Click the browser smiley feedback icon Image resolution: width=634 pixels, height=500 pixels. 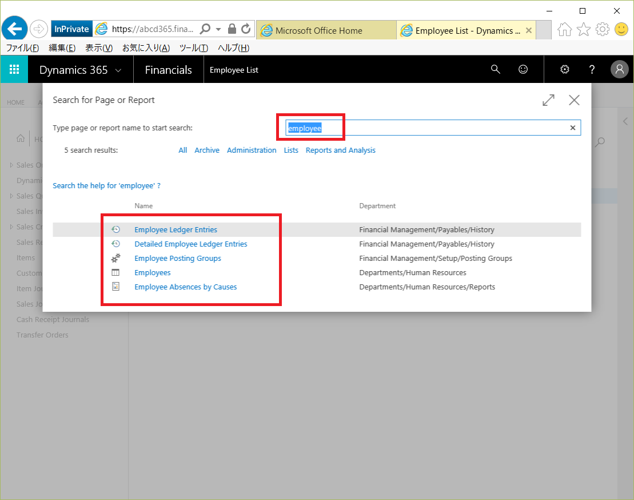point(621,29)
